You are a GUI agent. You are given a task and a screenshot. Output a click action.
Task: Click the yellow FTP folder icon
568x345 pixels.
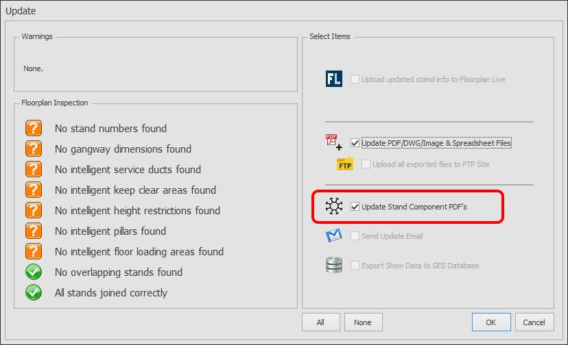(x=345, y=164)
